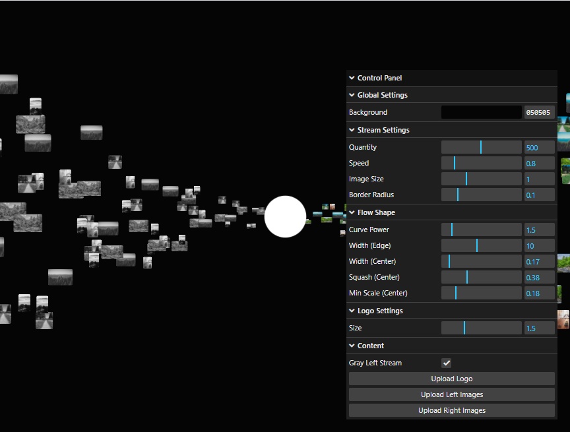Open the Background color swatch
This screenshot has width=570, height=432.
(x=481, y=112)
